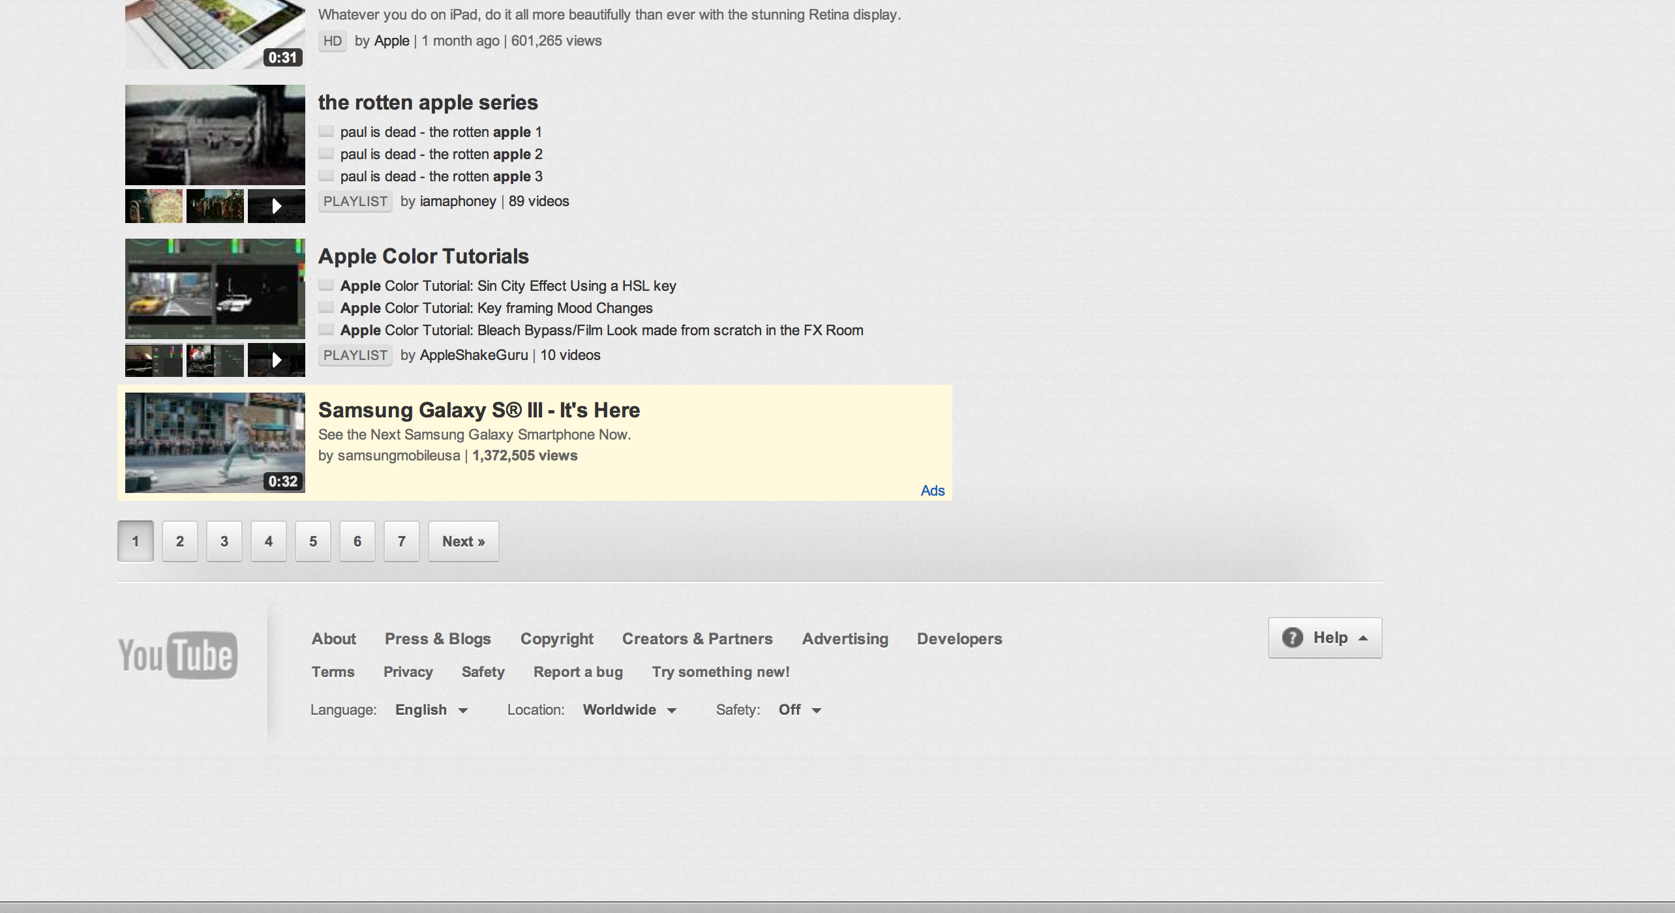This screenshot has height=913, width=1675.
Task: Open Samsung Galaxy ad thumbnail showing 0:32
Action: coord(215,443)
